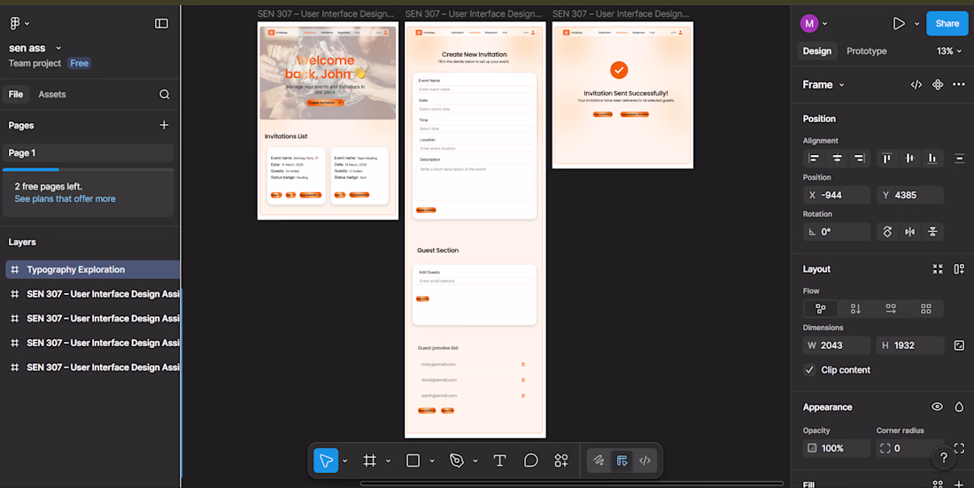
Task: Open the user avatar dropdown arrow
Action: point(825,24)
